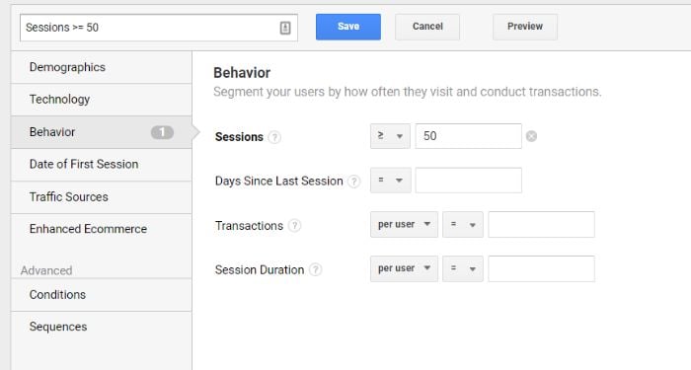Click the Sessions value field showing 50

[469, 136]
